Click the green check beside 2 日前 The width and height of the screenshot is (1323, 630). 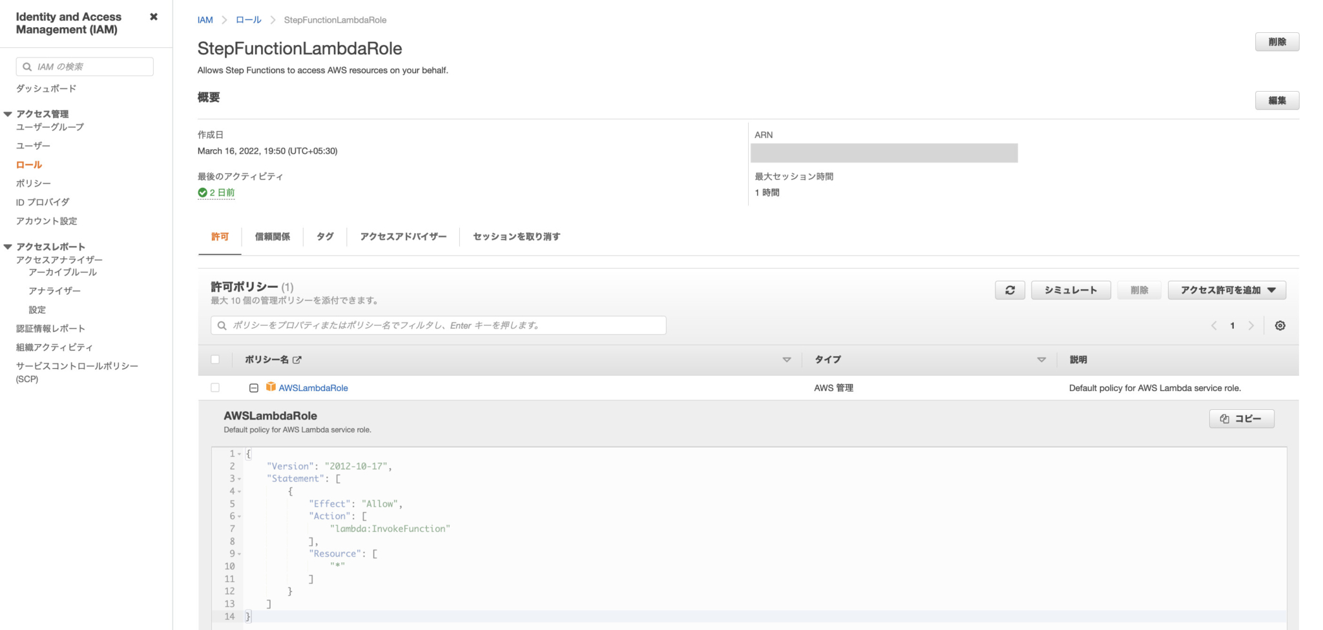(x=203, y=192)
